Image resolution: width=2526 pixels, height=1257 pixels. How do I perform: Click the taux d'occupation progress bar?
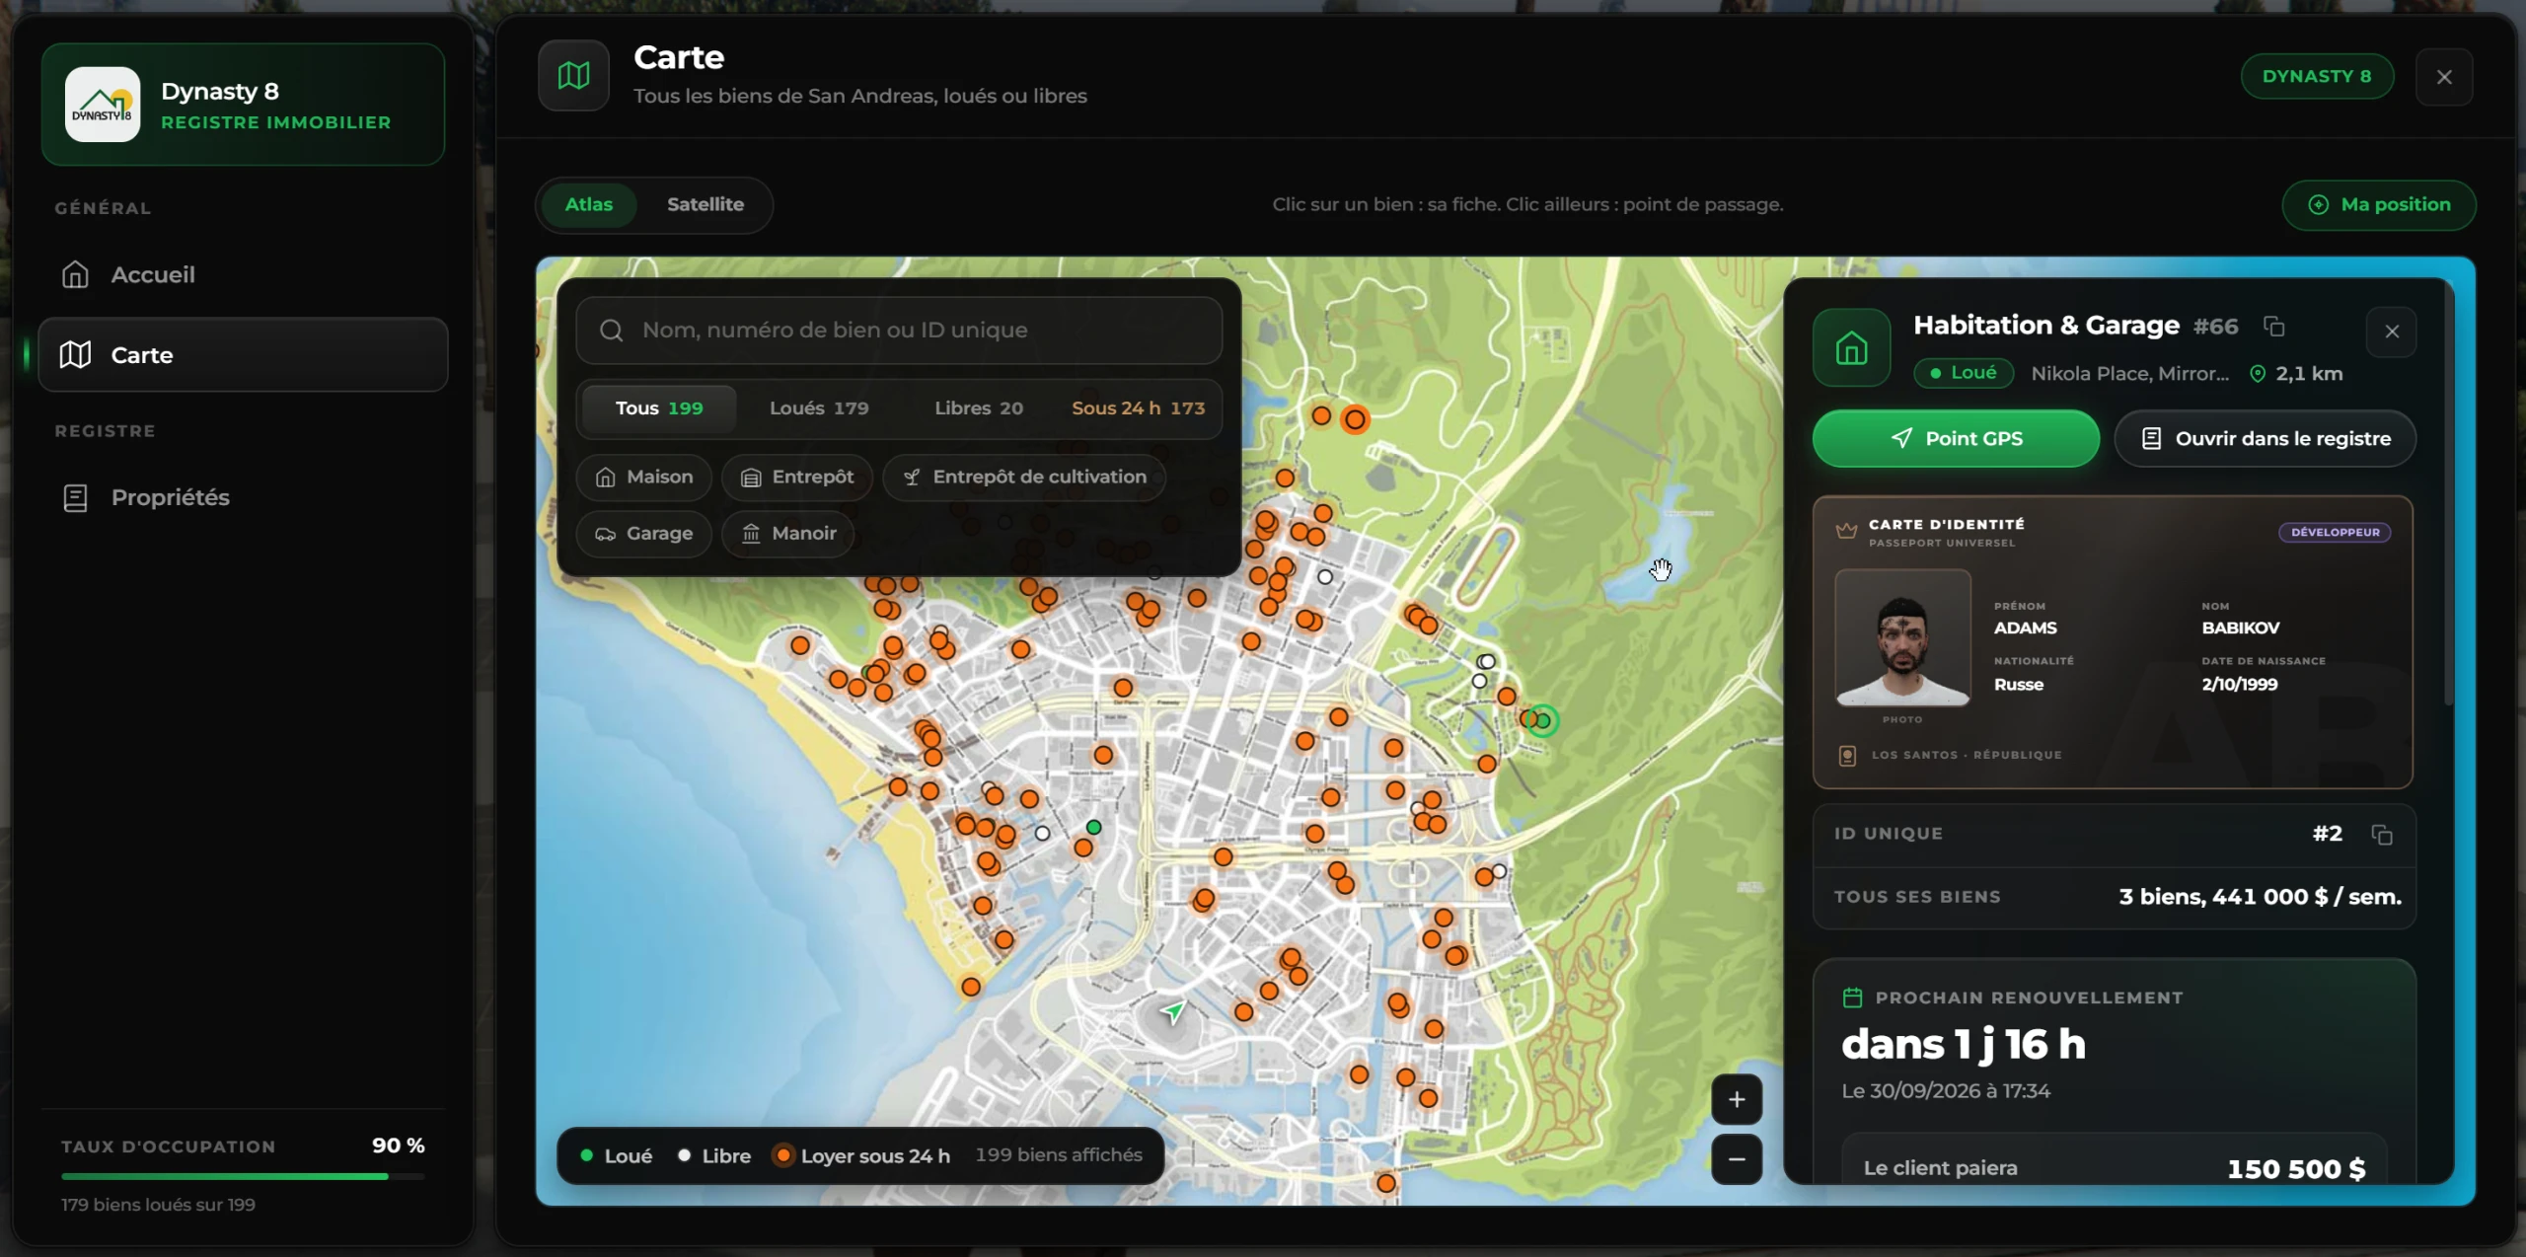tap(243, 1176)
